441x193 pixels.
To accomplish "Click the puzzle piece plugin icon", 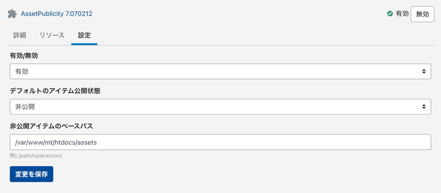I will click(12, 14).
